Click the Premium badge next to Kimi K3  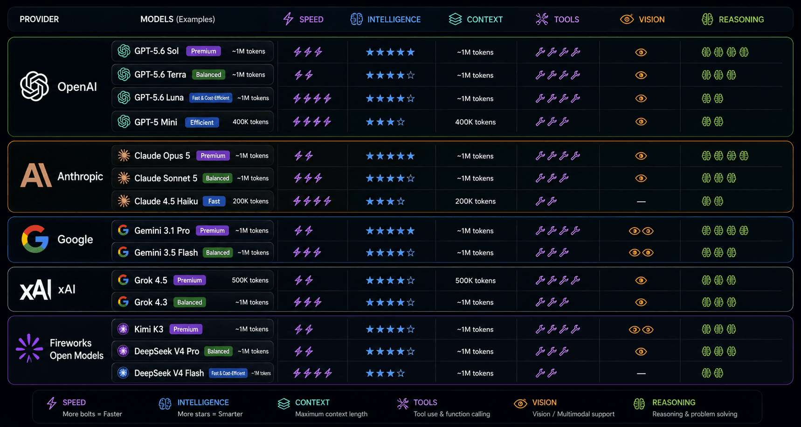[186, 330]
